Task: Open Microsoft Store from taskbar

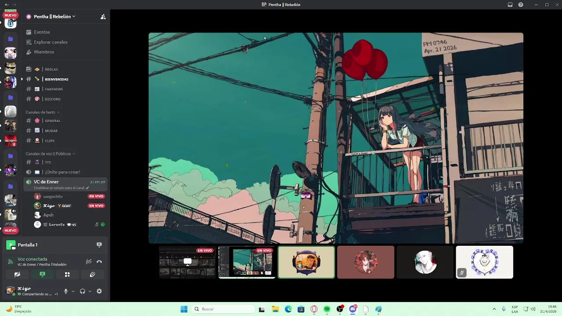Action: (x=301, y=309)
